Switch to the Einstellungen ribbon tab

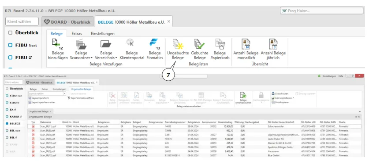coord(103,33)
